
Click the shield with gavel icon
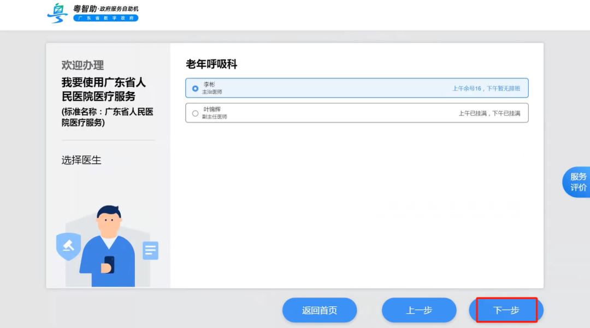[68, 246]
